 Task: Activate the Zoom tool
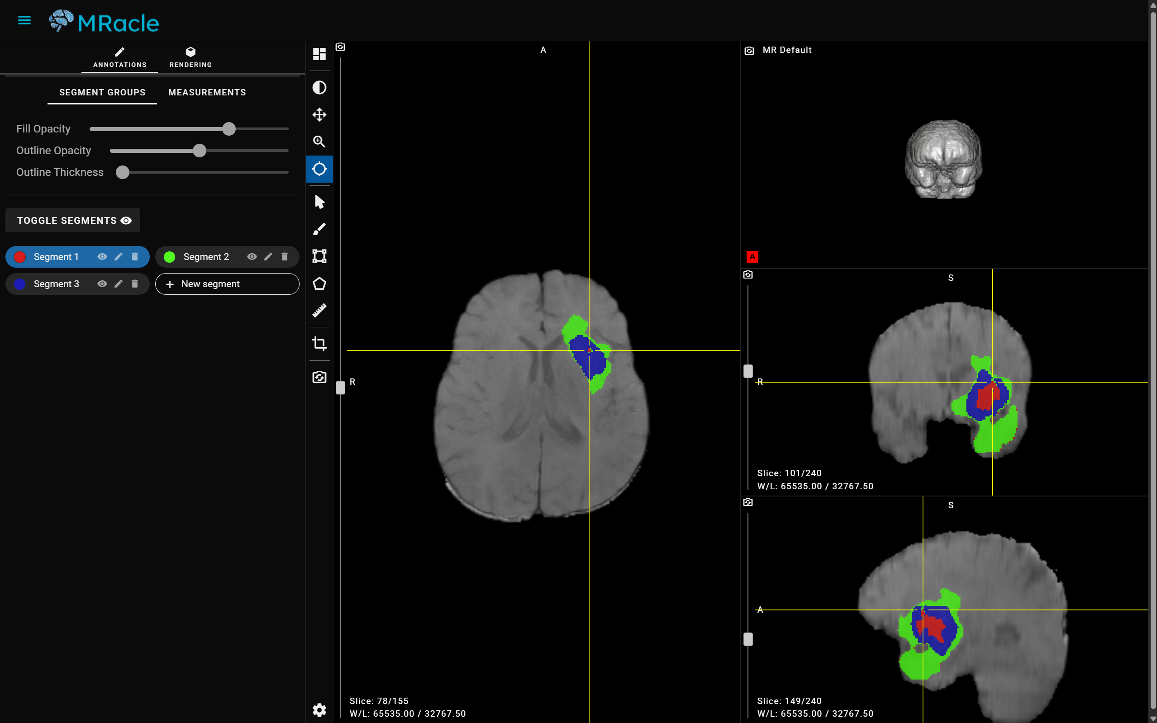tap(319, 142)
